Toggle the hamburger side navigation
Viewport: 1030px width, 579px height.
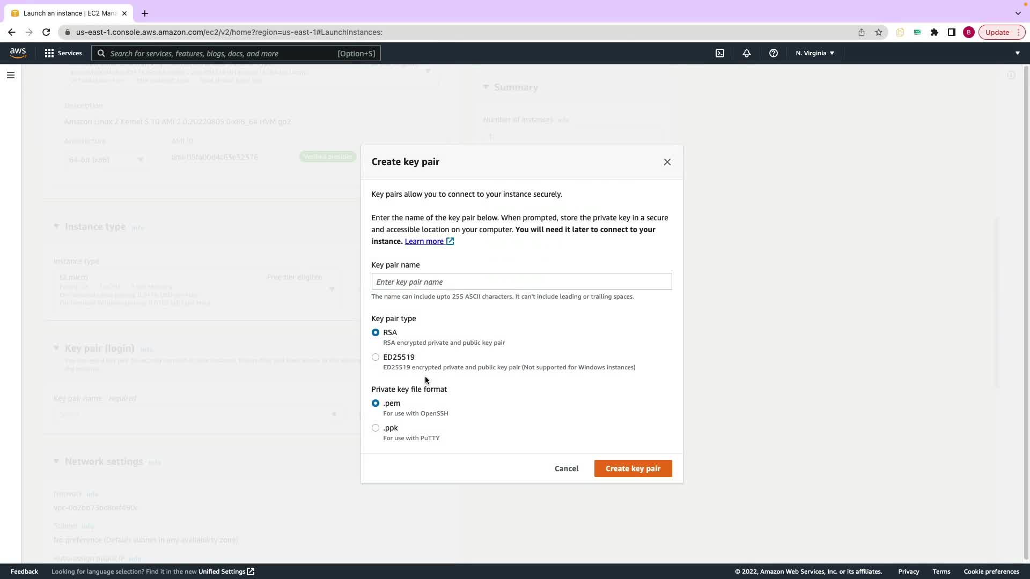pos(10,75)
